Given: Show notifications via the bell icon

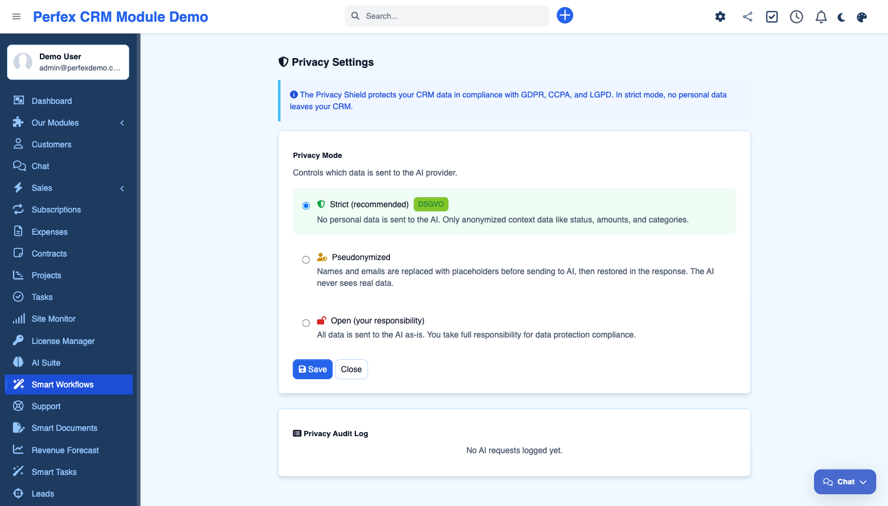Looking at the screenshot, I should (x=821, y=17).
